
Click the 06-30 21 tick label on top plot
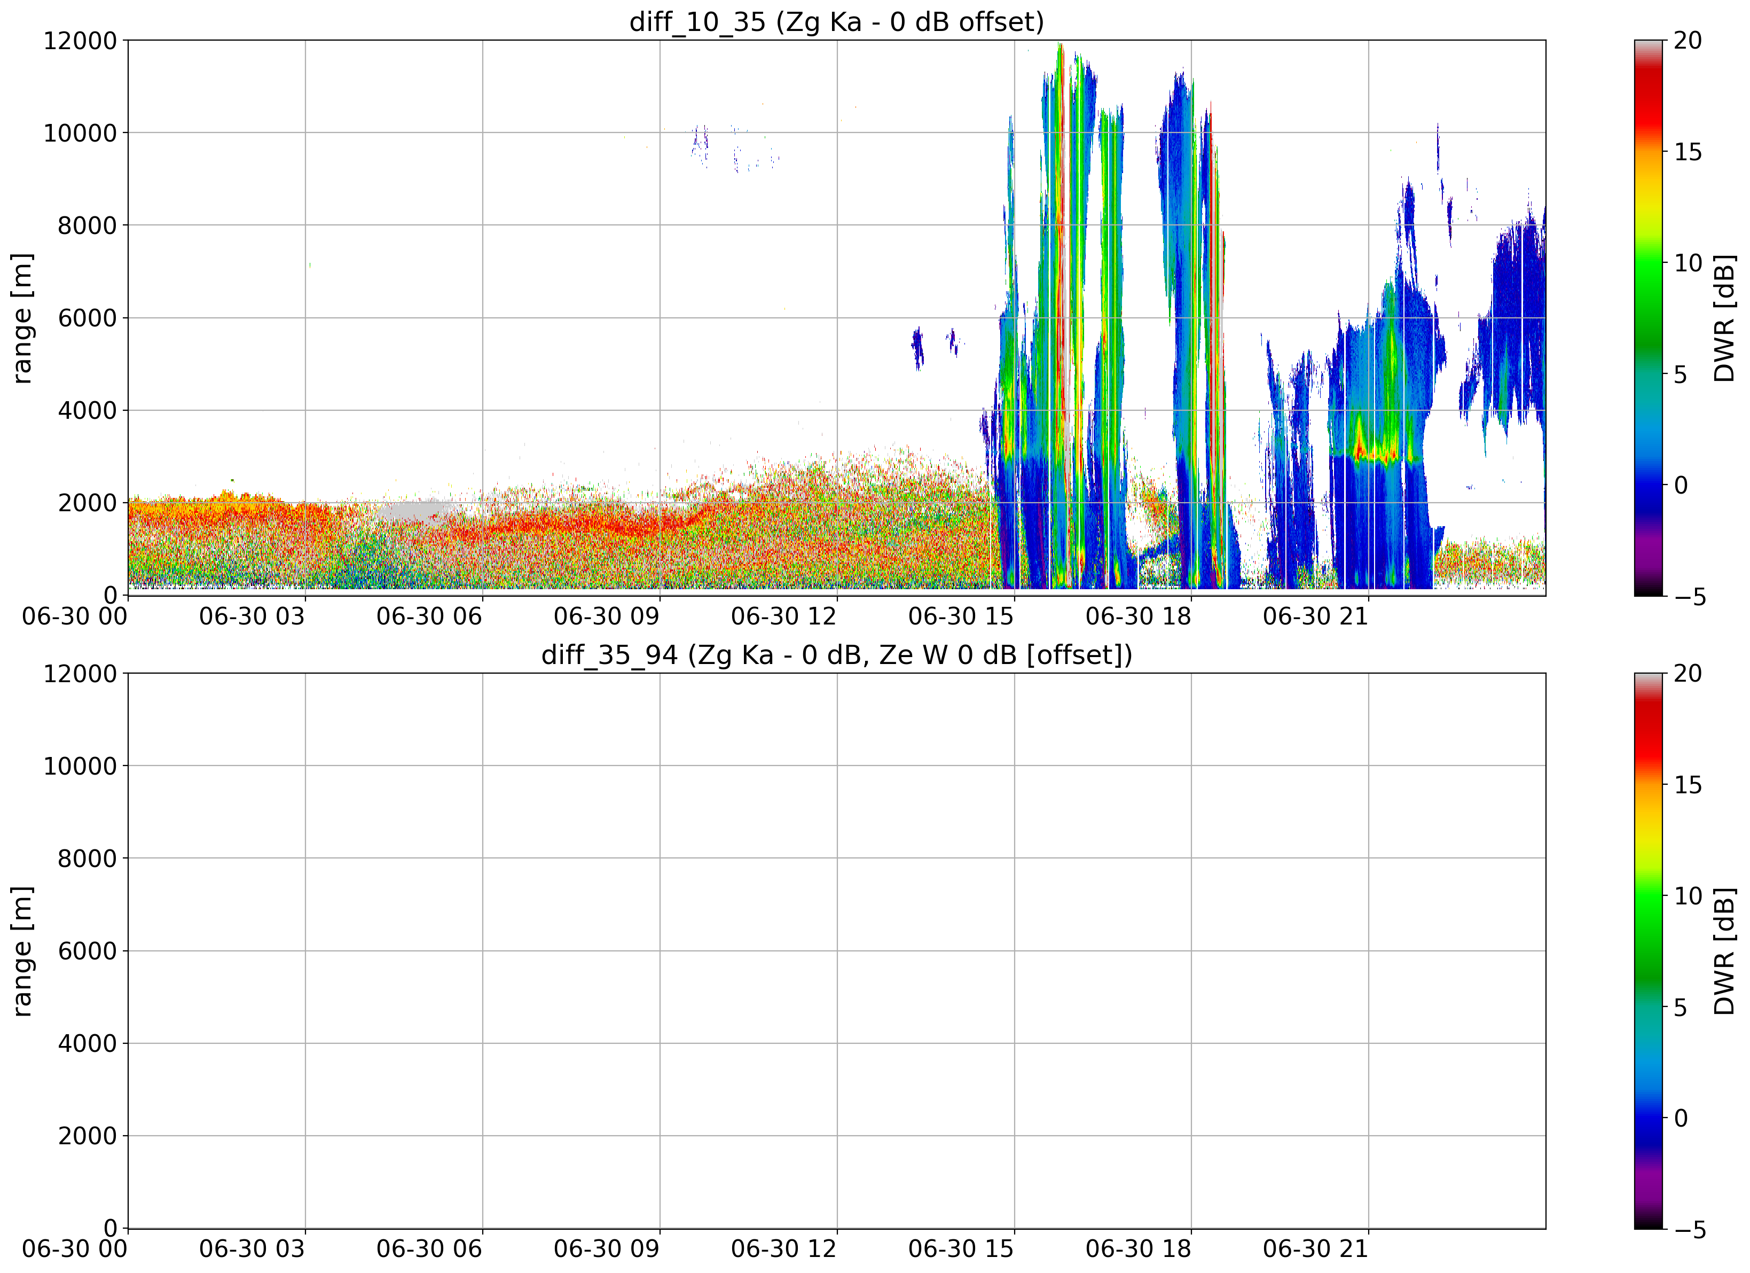pos(1316,616)
